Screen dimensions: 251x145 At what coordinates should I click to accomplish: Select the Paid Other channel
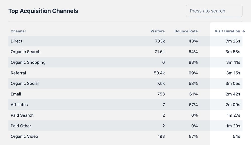point(21,126)
